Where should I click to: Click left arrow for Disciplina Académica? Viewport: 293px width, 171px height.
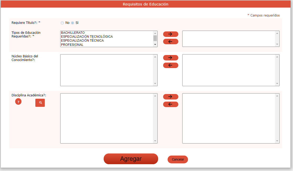pos(170,104)
